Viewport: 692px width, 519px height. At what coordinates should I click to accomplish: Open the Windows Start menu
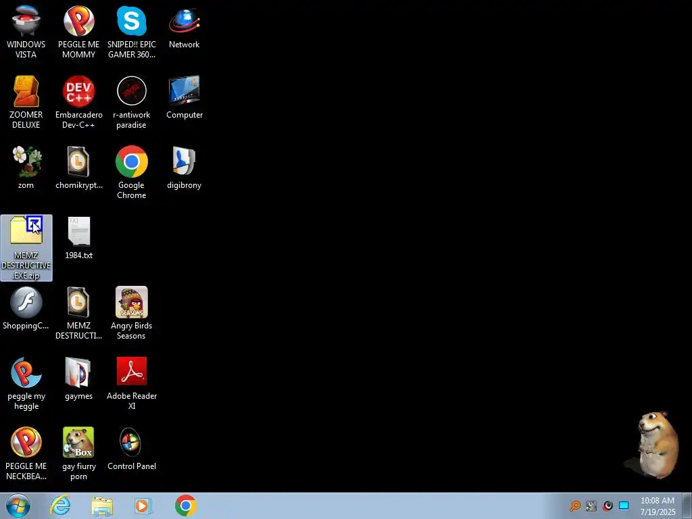[18, 505]
